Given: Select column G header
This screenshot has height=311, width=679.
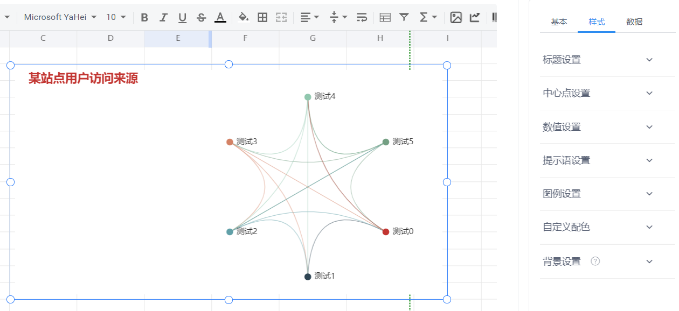Looking at the screenshot, I should pyautogui.click(x=313, y=38).
